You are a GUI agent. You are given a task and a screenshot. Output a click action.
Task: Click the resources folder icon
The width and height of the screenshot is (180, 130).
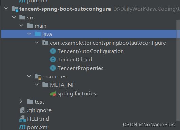pos(38,77)
